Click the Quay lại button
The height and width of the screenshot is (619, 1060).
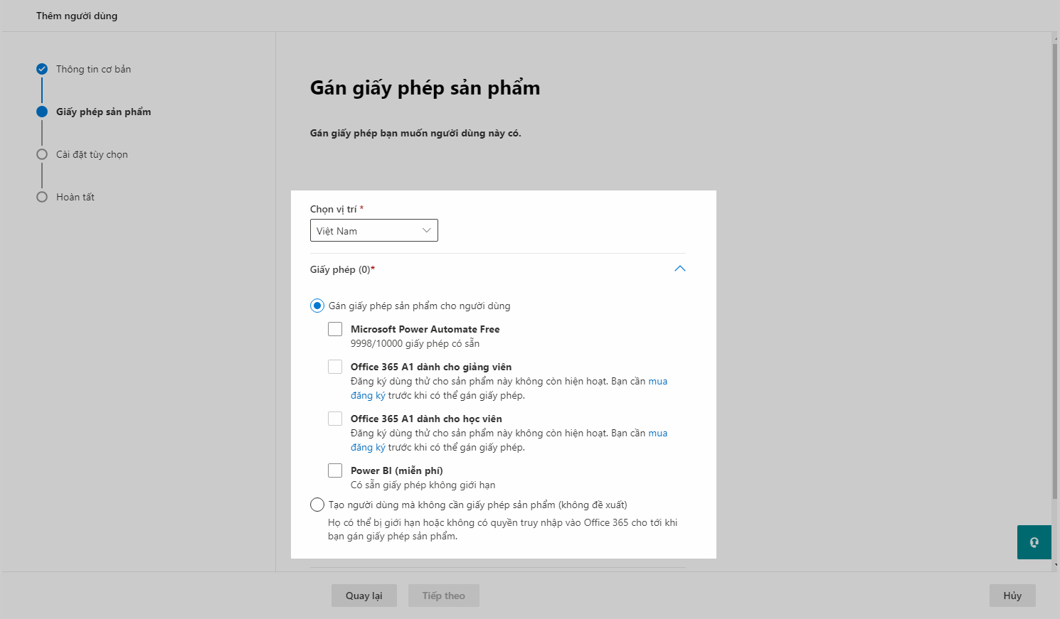364,596
